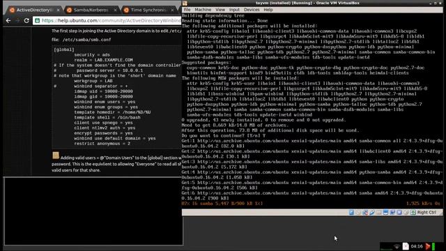Click the display settings icon in VirtualBox status bar
The image size is (446, 251).
385,212
